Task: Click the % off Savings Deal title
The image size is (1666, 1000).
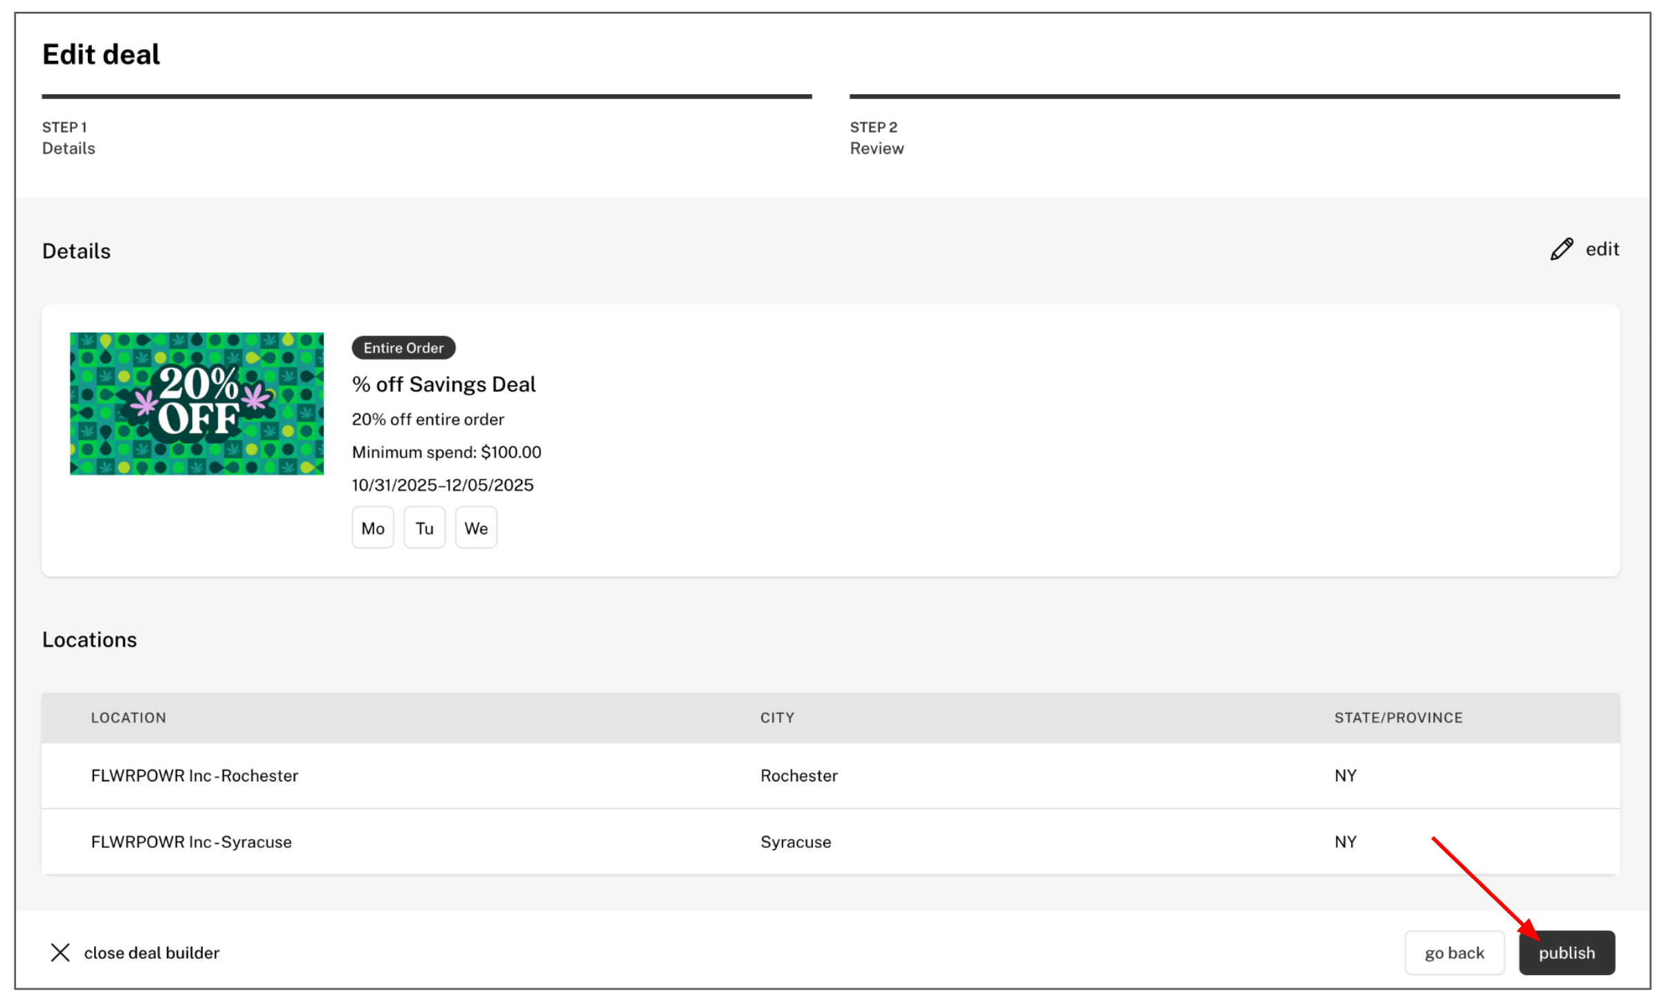Action: point(443,384)
